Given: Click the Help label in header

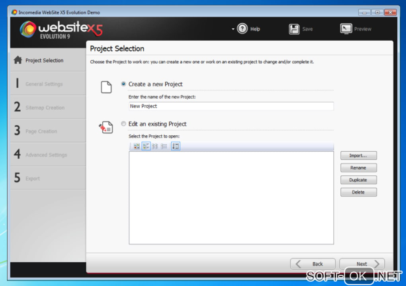Looking at the screenshot, I should click(x=255, y=29).
